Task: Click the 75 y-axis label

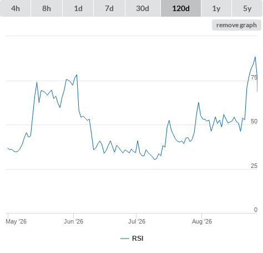Action: coord(254,77)
